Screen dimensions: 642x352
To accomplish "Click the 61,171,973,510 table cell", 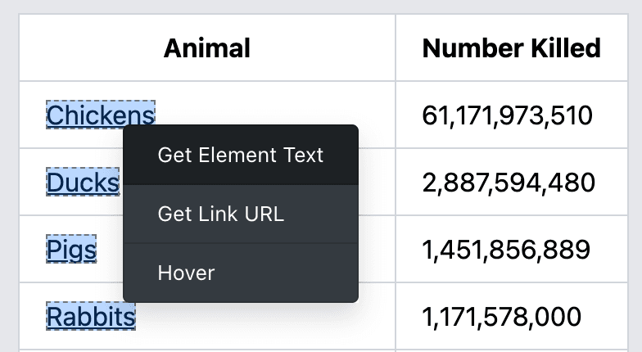I will (507, 115).
